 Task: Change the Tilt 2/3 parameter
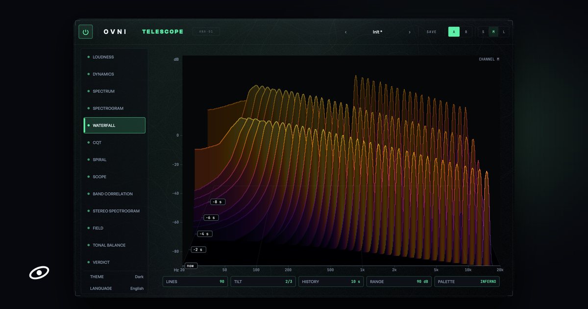[x=263, y=282]
